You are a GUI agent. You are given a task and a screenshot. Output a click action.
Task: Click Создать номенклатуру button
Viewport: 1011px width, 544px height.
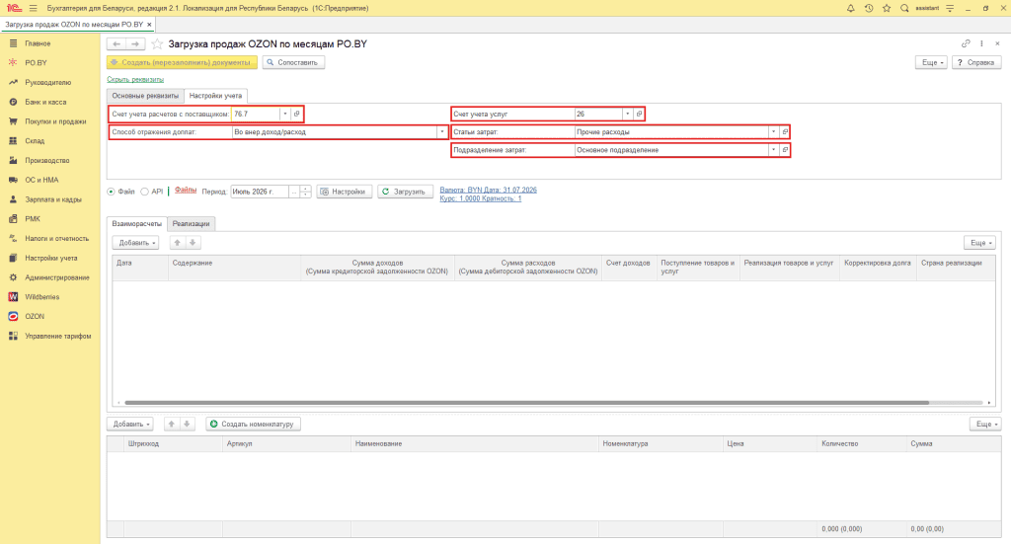click(254, 424)
